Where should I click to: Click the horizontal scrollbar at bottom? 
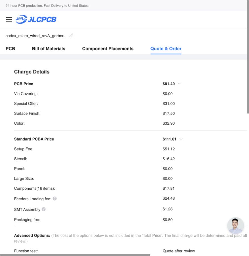tap(75, 255)
